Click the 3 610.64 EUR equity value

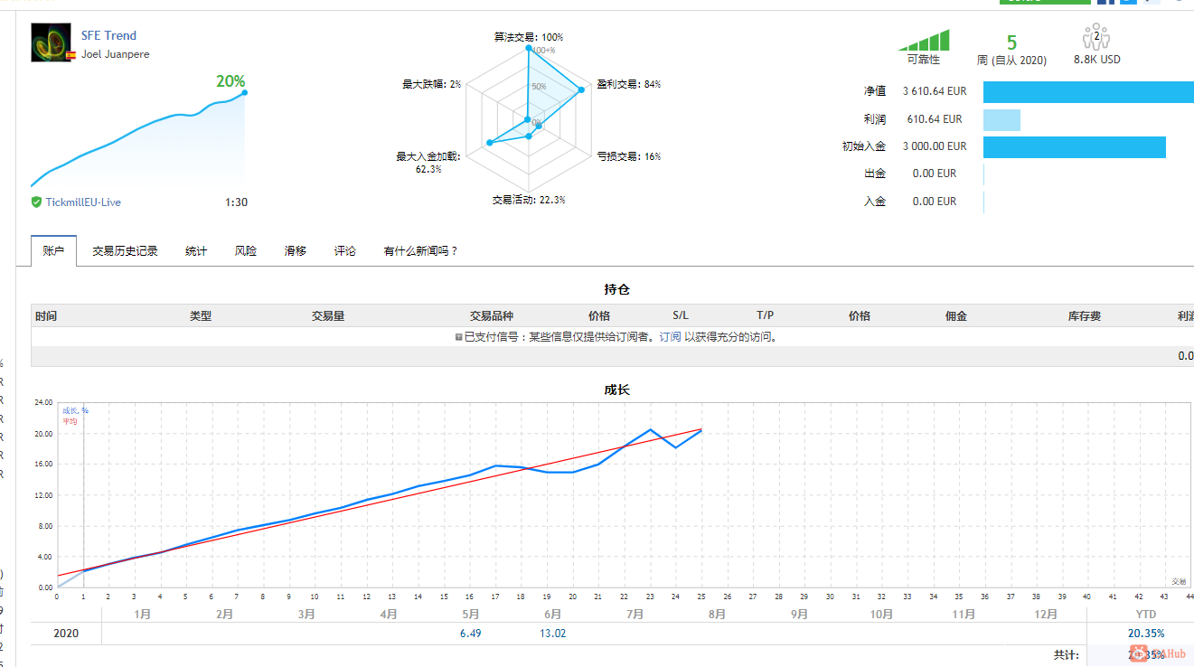coord(935,91)
